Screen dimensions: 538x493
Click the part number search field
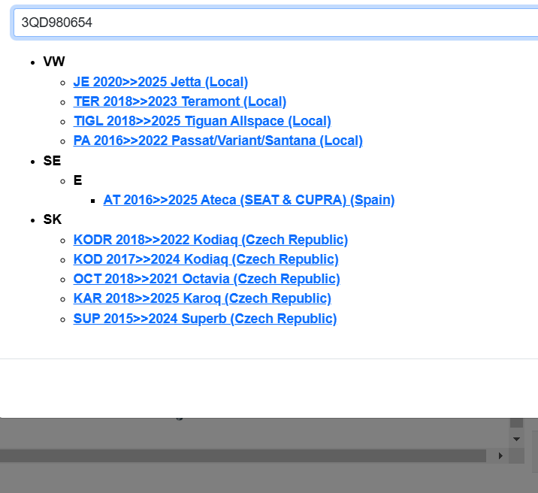click(271, 23)
